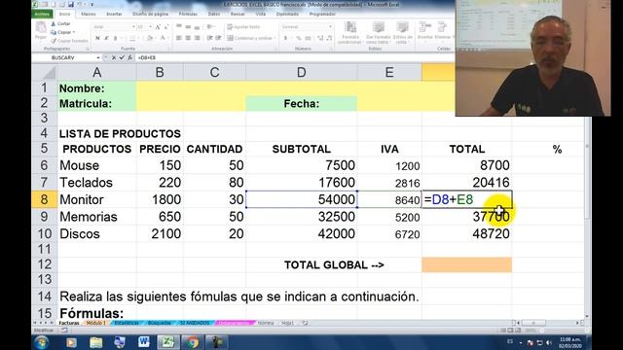Open the General number format dropdown
Screen dimensions: 623x350
pos(330,26)
